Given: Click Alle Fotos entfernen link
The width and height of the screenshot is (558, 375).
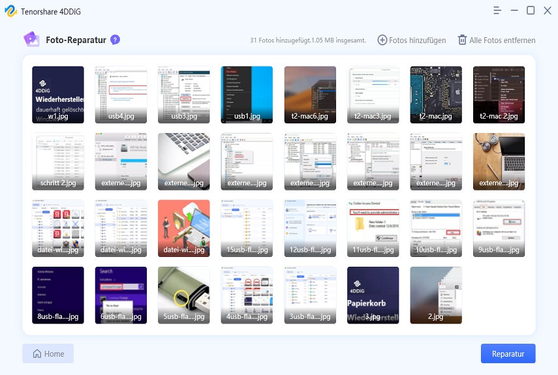Looking at the screenshot, I should [x=497, y=40].
